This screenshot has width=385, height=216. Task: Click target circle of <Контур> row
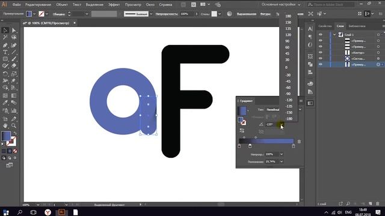pos(378,52)
